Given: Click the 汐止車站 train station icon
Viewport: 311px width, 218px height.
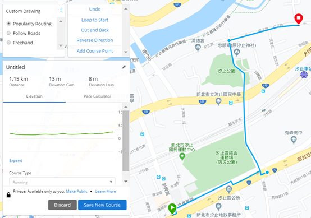Looking at the screenshot, I should coord(304,75).
